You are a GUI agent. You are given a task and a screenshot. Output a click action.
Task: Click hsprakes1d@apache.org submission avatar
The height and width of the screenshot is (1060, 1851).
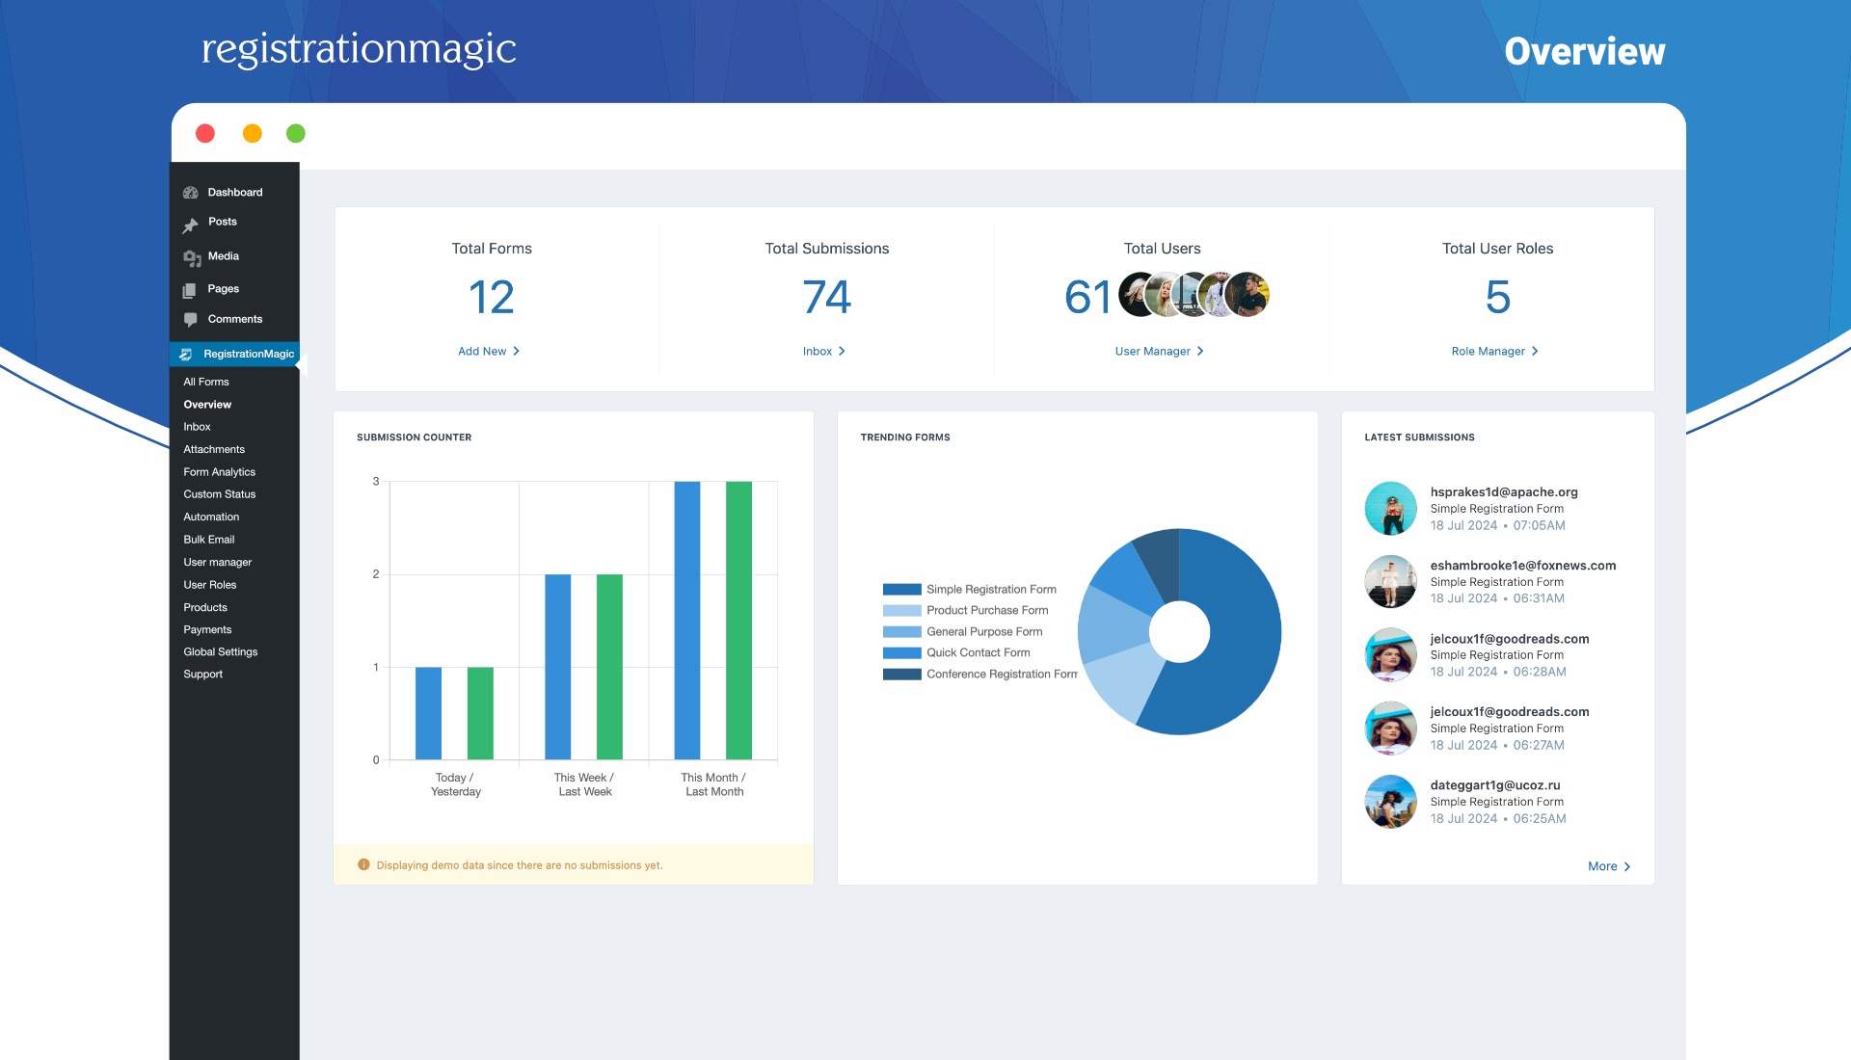click(1390, 509)
